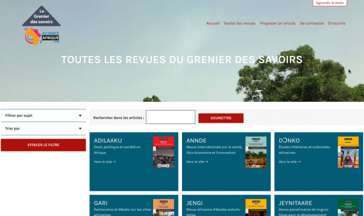Viewport: 364px width, 216px height.
Task: Open the JEYNITAARE cover thumbnail
Action: [x=348, y=207]
